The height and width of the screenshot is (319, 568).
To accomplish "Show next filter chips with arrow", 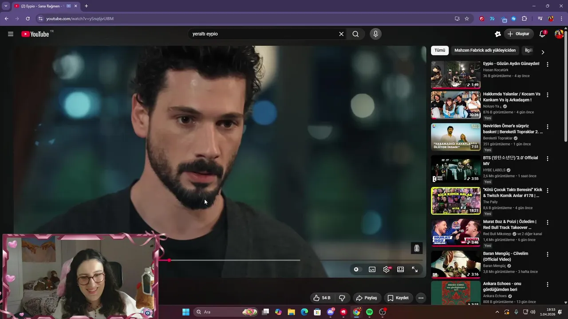I will tap(542, 52).
